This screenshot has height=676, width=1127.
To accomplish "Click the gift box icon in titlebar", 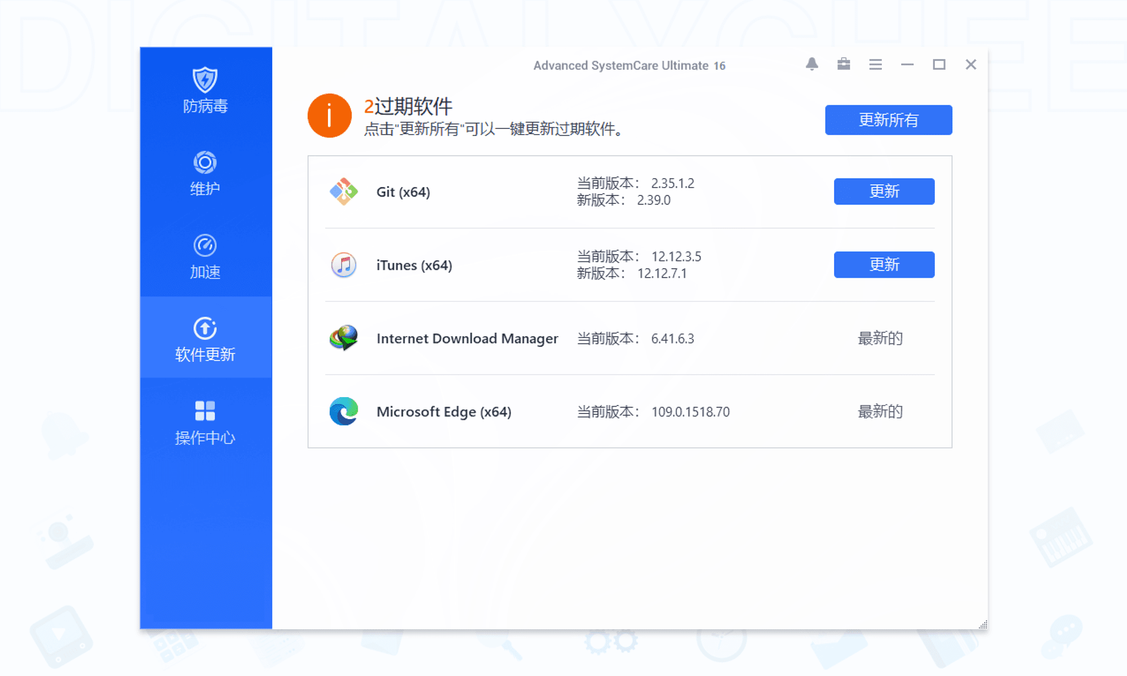I will pos(844,64).
